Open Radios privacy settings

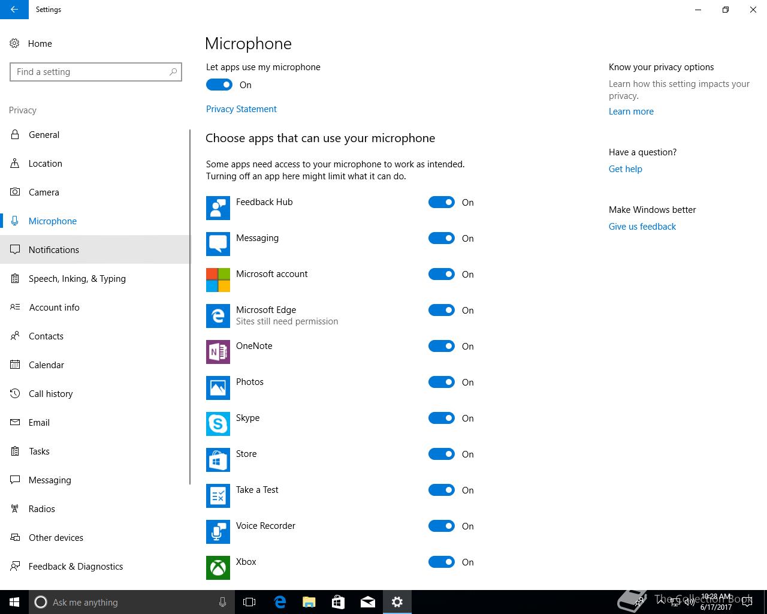[95, 508]
